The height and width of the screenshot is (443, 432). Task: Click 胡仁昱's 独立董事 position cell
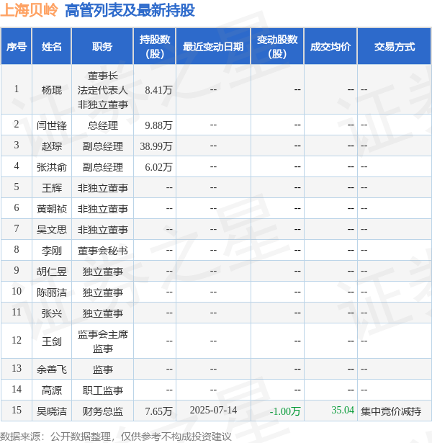click(x=102, y=272)
